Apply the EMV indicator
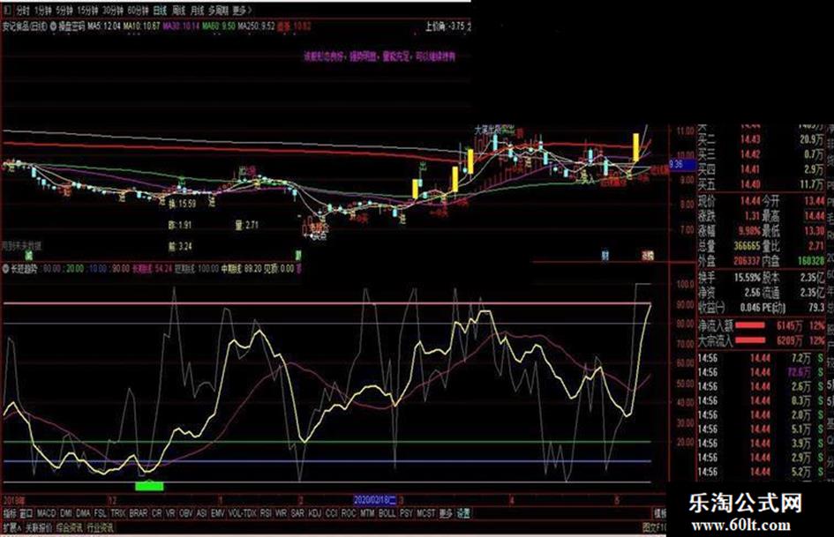 pos(217,513)
